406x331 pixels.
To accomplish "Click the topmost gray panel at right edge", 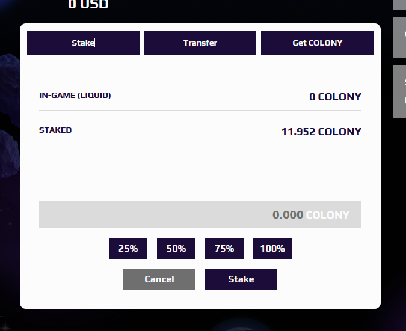I will (399, 4).
